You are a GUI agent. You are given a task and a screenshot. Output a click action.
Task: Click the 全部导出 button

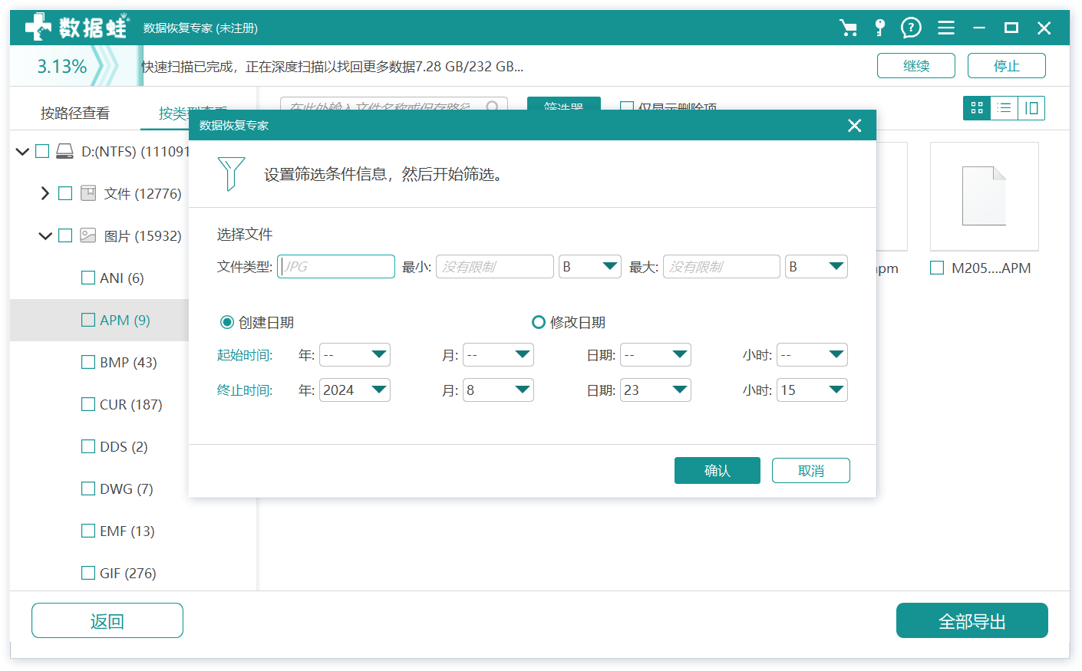click(x=972, y=620)
